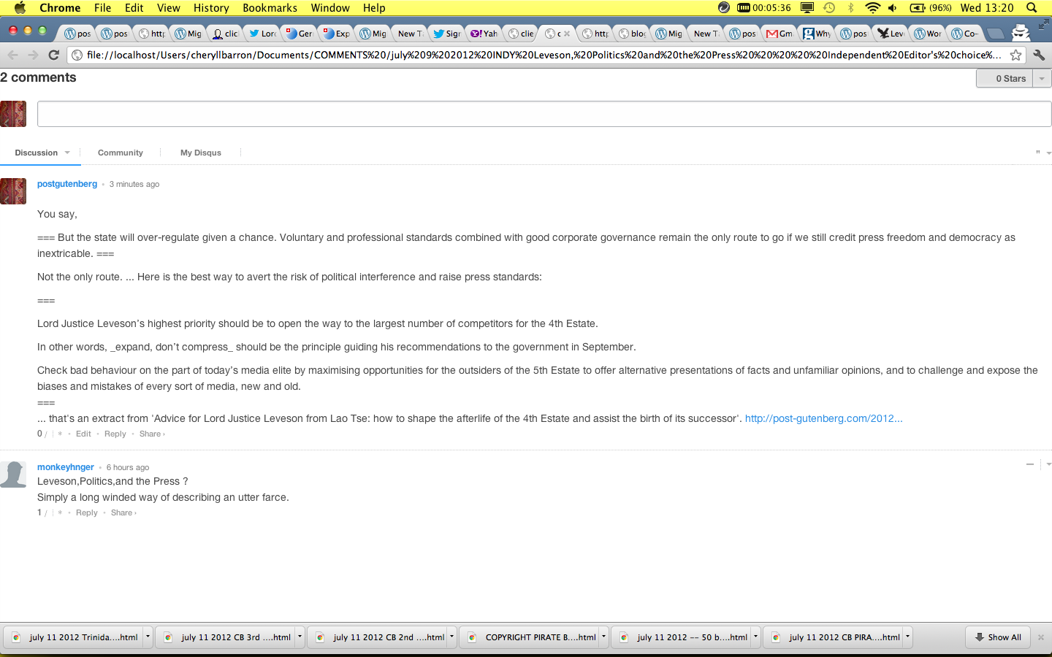
Task: Bookmark this page with the star icon
Action: [x=1015, y=55]
